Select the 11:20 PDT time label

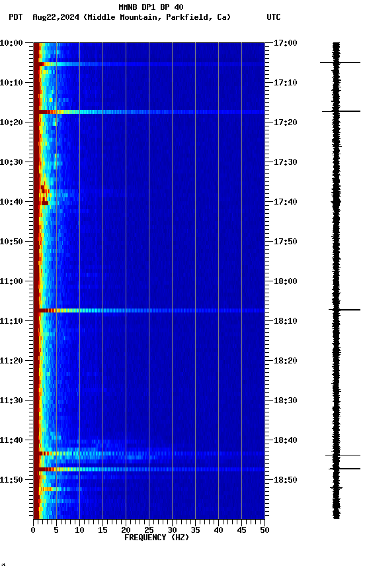11,361
